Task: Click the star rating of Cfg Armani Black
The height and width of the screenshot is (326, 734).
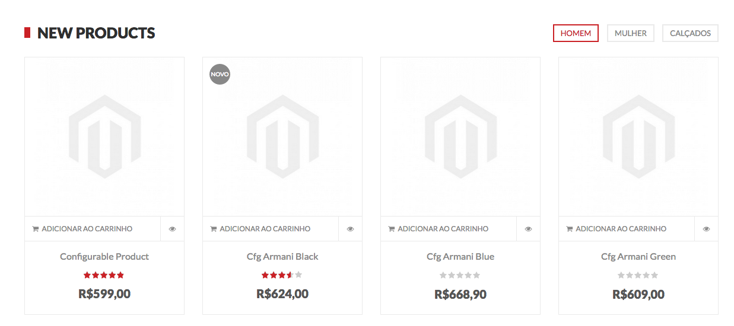Action: click(282, 275)
